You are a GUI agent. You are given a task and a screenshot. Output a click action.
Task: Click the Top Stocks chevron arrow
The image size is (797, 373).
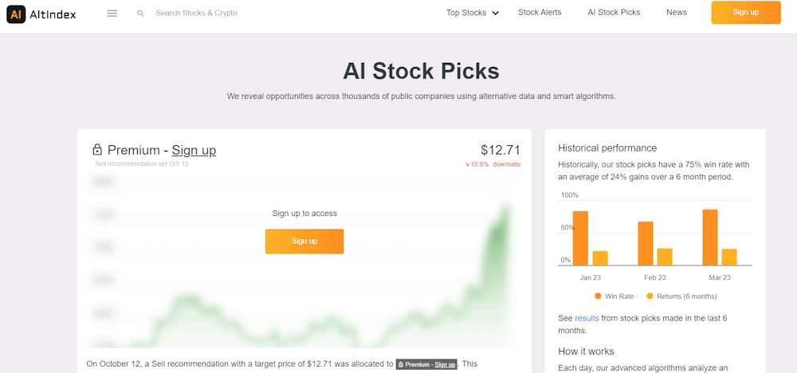pyautogui.click(x=495, y=14)
